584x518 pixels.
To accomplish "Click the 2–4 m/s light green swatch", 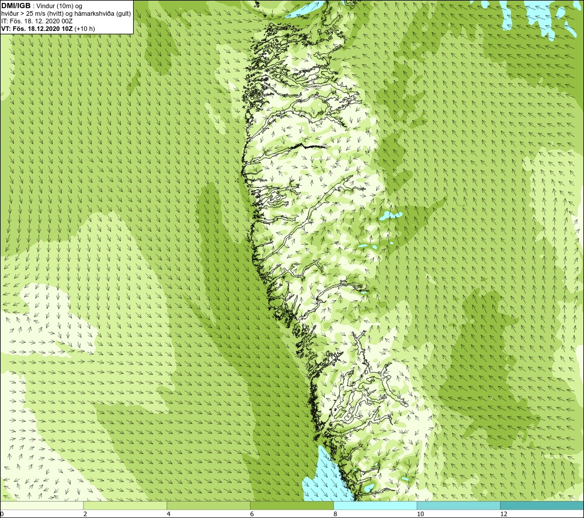I will click(125, 505).
